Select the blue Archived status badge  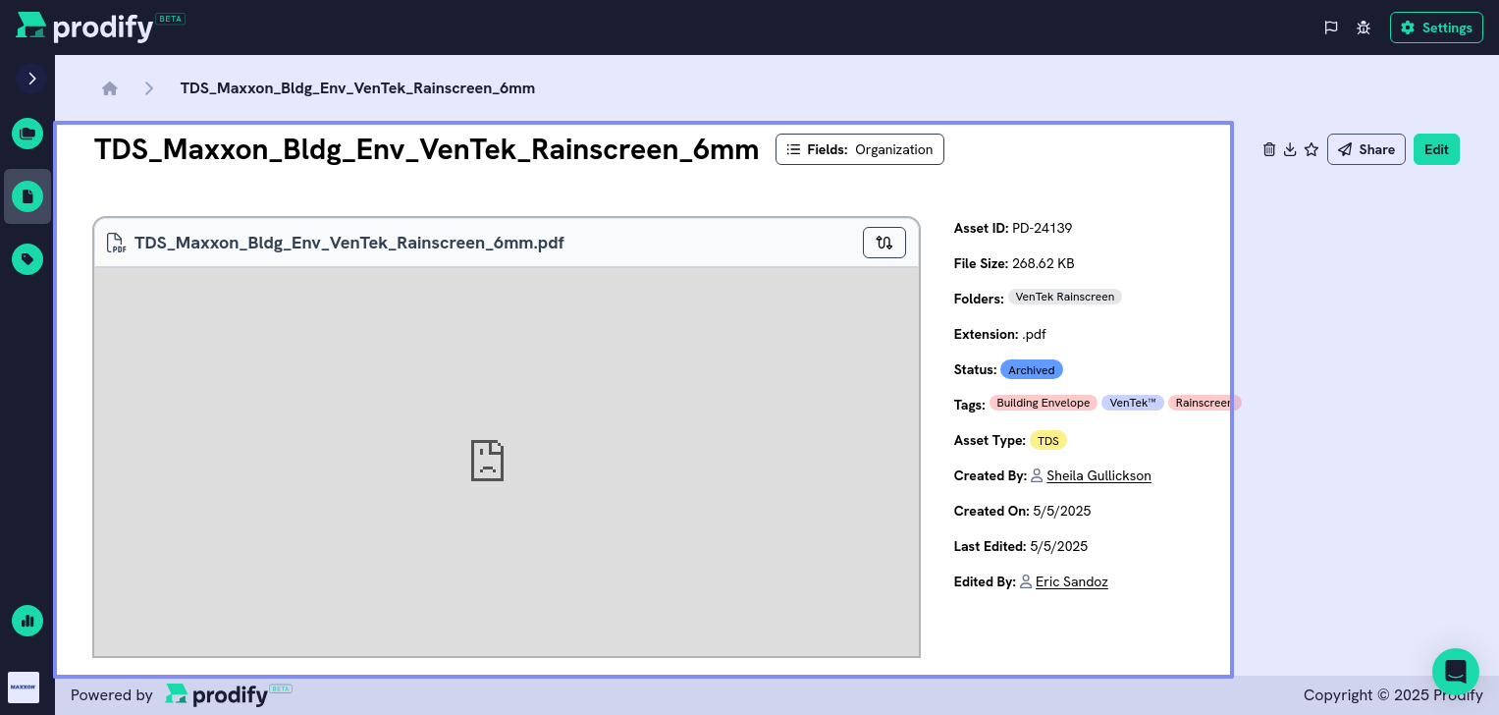coord(1031,370)
